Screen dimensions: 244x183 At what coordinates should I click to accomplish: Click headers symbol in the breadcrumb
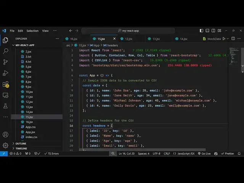[x=111, y=45]
